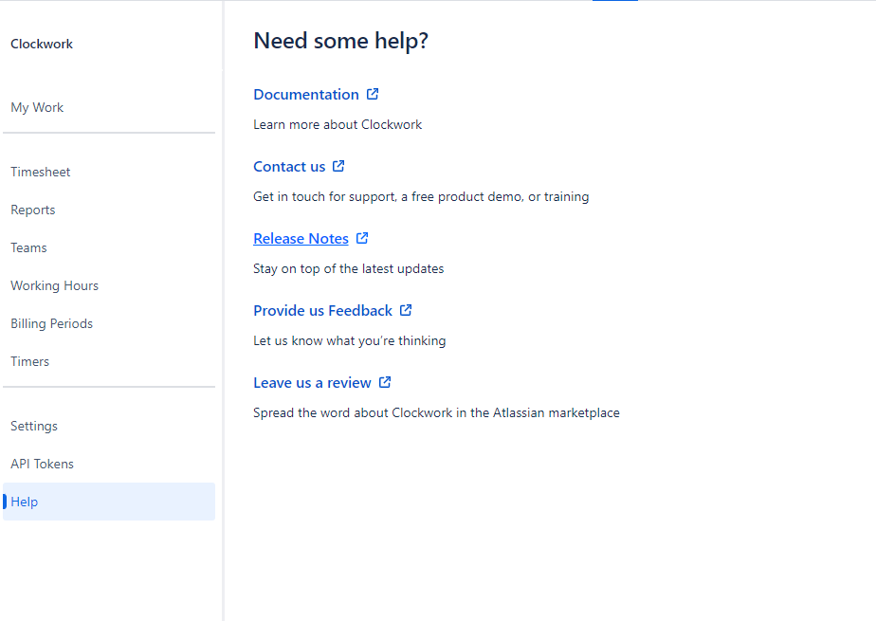Open Settings from the sidebar
The height and width of the screenshot is (621, 876).
pos(109,426)
